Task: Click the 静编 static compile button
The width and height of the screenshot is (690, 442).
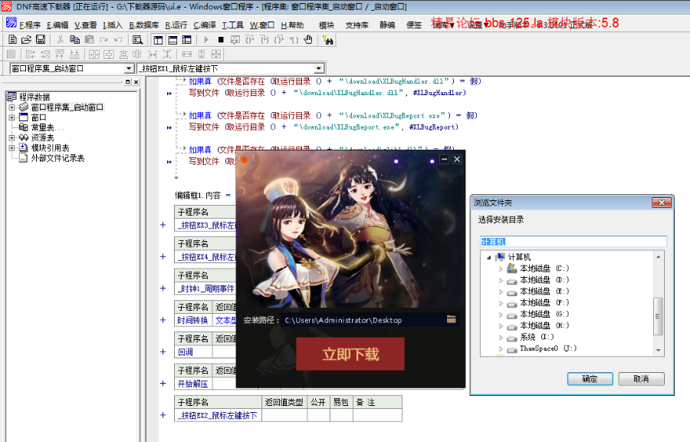Action: (x=387, y=25)
